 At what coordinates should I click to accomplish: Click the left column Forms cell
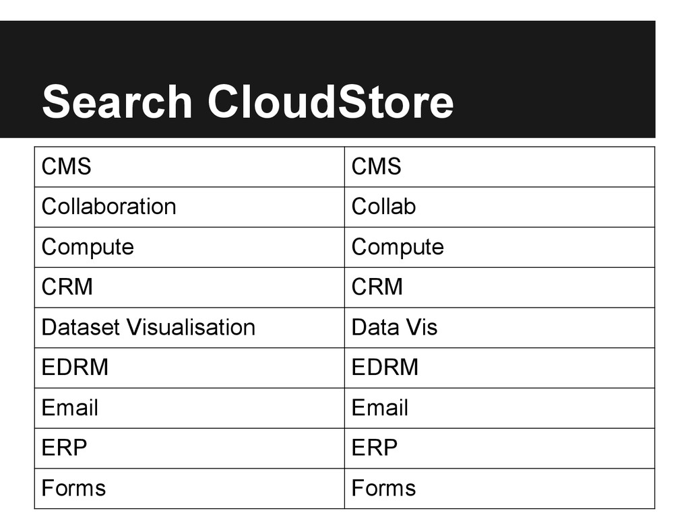click(x=189, y=489)
